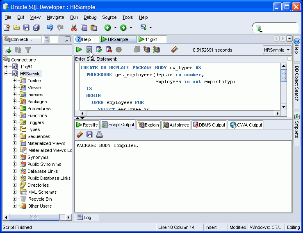Open the Tools menu
The height and width of the screenshot is (233, 303).
[x=128, y=17]
